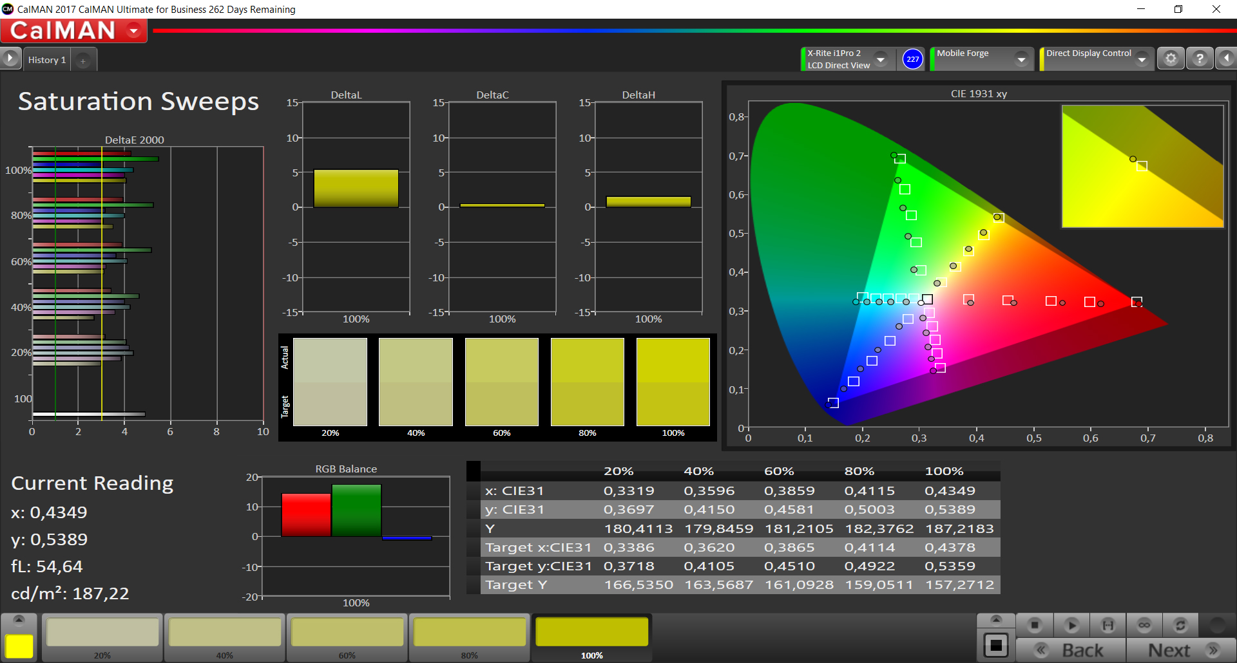Click the Back navigation button
This screenshot has height=663, width=1237.
click(x=1071, y=650)
